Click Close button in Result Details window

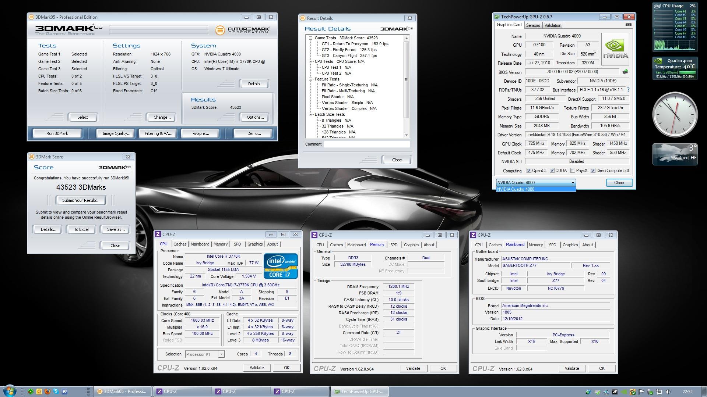click(397, 160)
